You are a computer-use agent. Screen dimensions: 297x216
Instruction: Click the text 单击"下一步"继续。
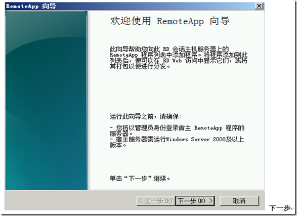pyautogui.click(x=140, y=179)
